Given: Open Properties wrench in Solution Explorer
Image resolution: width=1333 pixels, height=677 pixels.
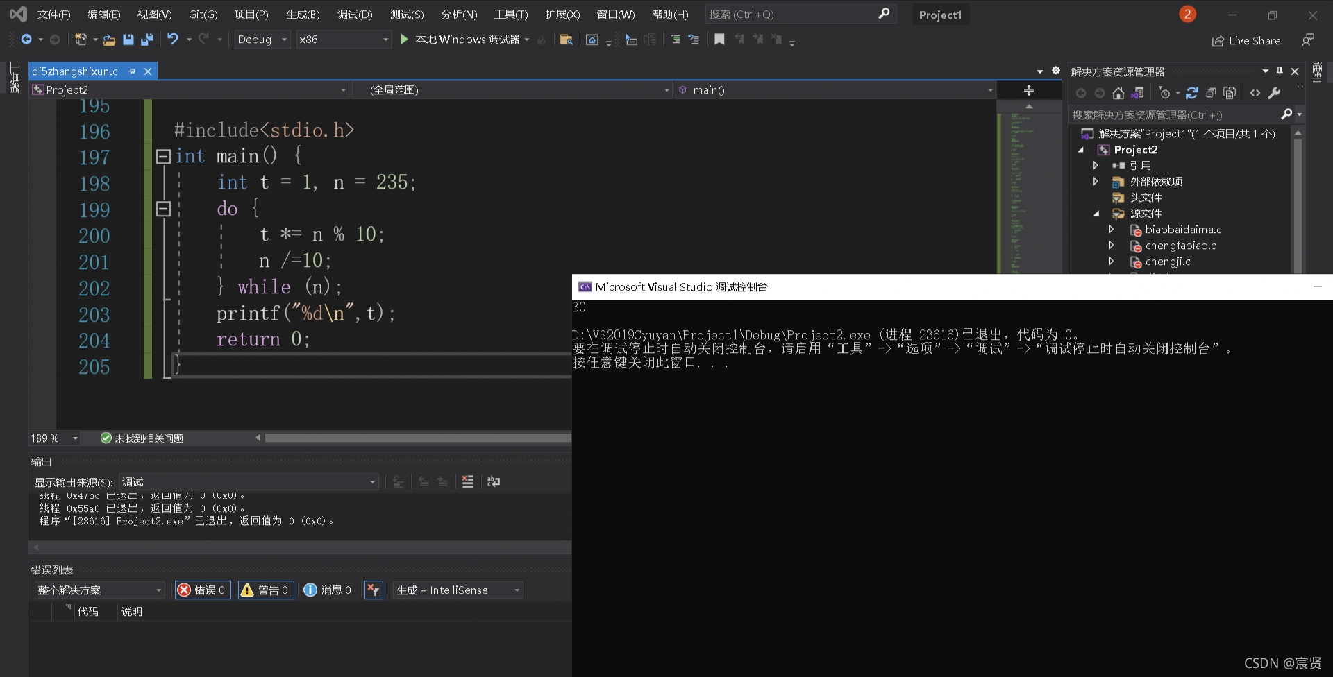Looking at the screenshot, I should click(1274, 93).
